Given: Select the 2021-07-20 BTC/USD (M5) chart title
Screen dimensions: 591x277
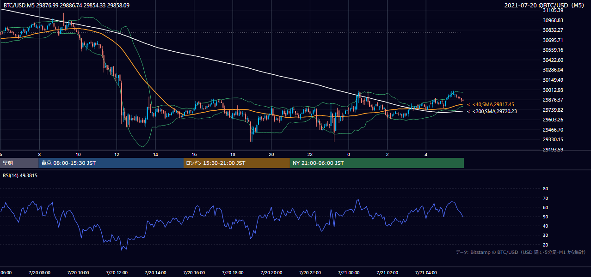Looking at the screenshot, I should pyautogui.click(x=545, y=5).
